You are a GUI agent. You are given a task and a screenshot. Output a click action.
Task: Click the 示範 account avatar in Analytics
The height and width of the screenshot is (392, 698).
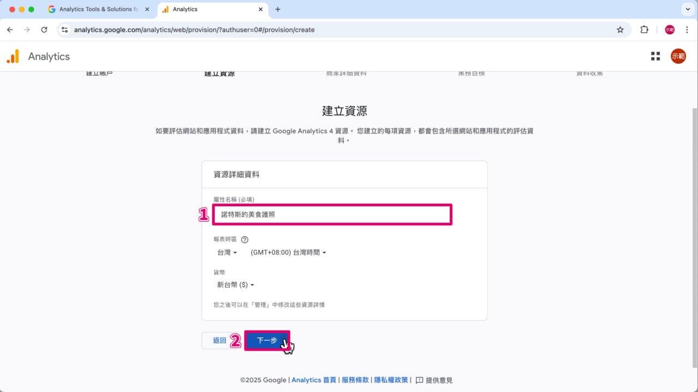click(x=678, y=56)
